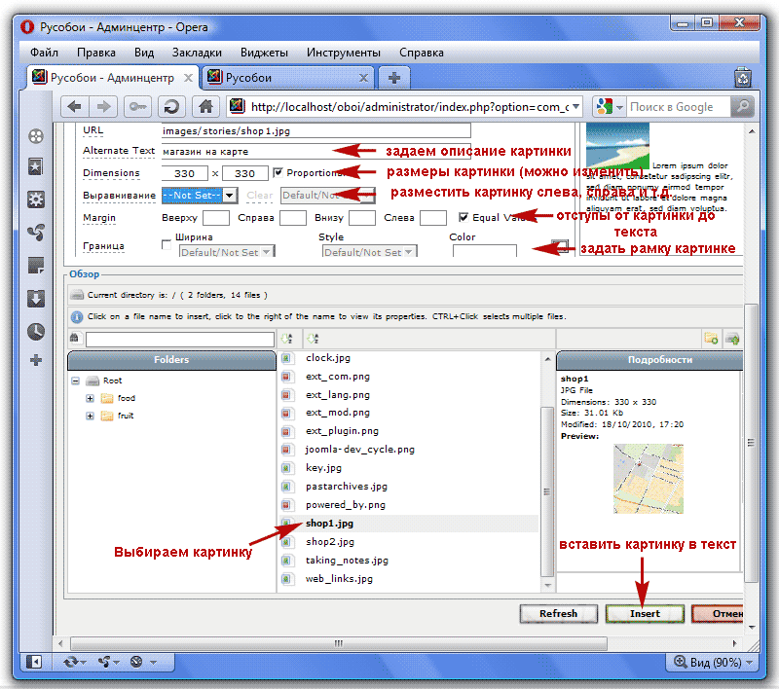Reload the page with the refresh icon
Screen dimensions: 779x689
point(171,107)
